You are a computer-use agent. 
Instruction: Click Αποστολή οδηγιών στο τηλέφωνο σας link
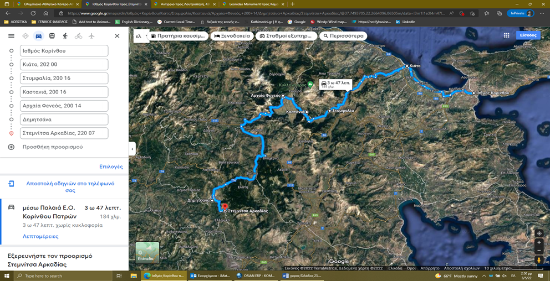pos(70,187)
